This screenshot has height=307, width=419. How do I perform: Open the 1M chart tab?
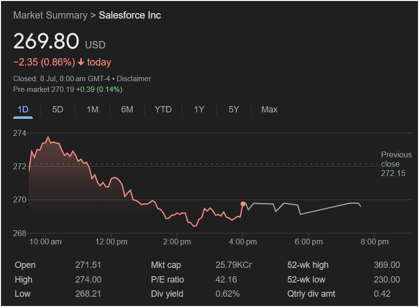93,110
